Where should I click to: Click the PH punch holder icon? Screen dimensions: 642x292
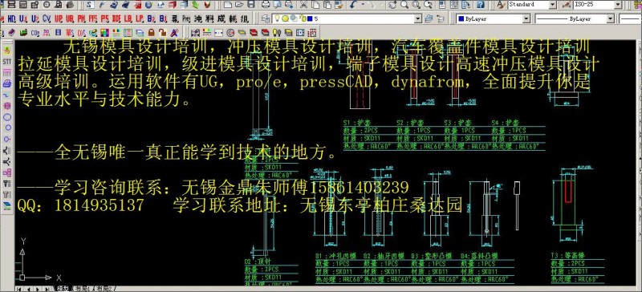point(82,18)
